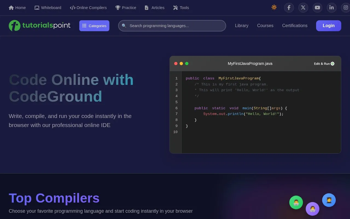The height and width of the screenshot is (219, 350).
Task: Open the YouTube channel icon
Action: [x=317, y=8]
